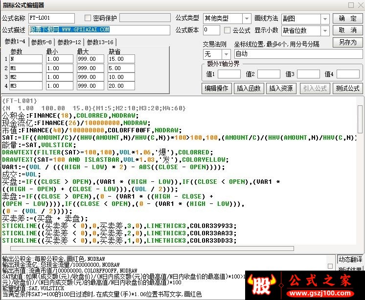
Task: Click the default value 20.00 for M3
Action: click(121, 86)
